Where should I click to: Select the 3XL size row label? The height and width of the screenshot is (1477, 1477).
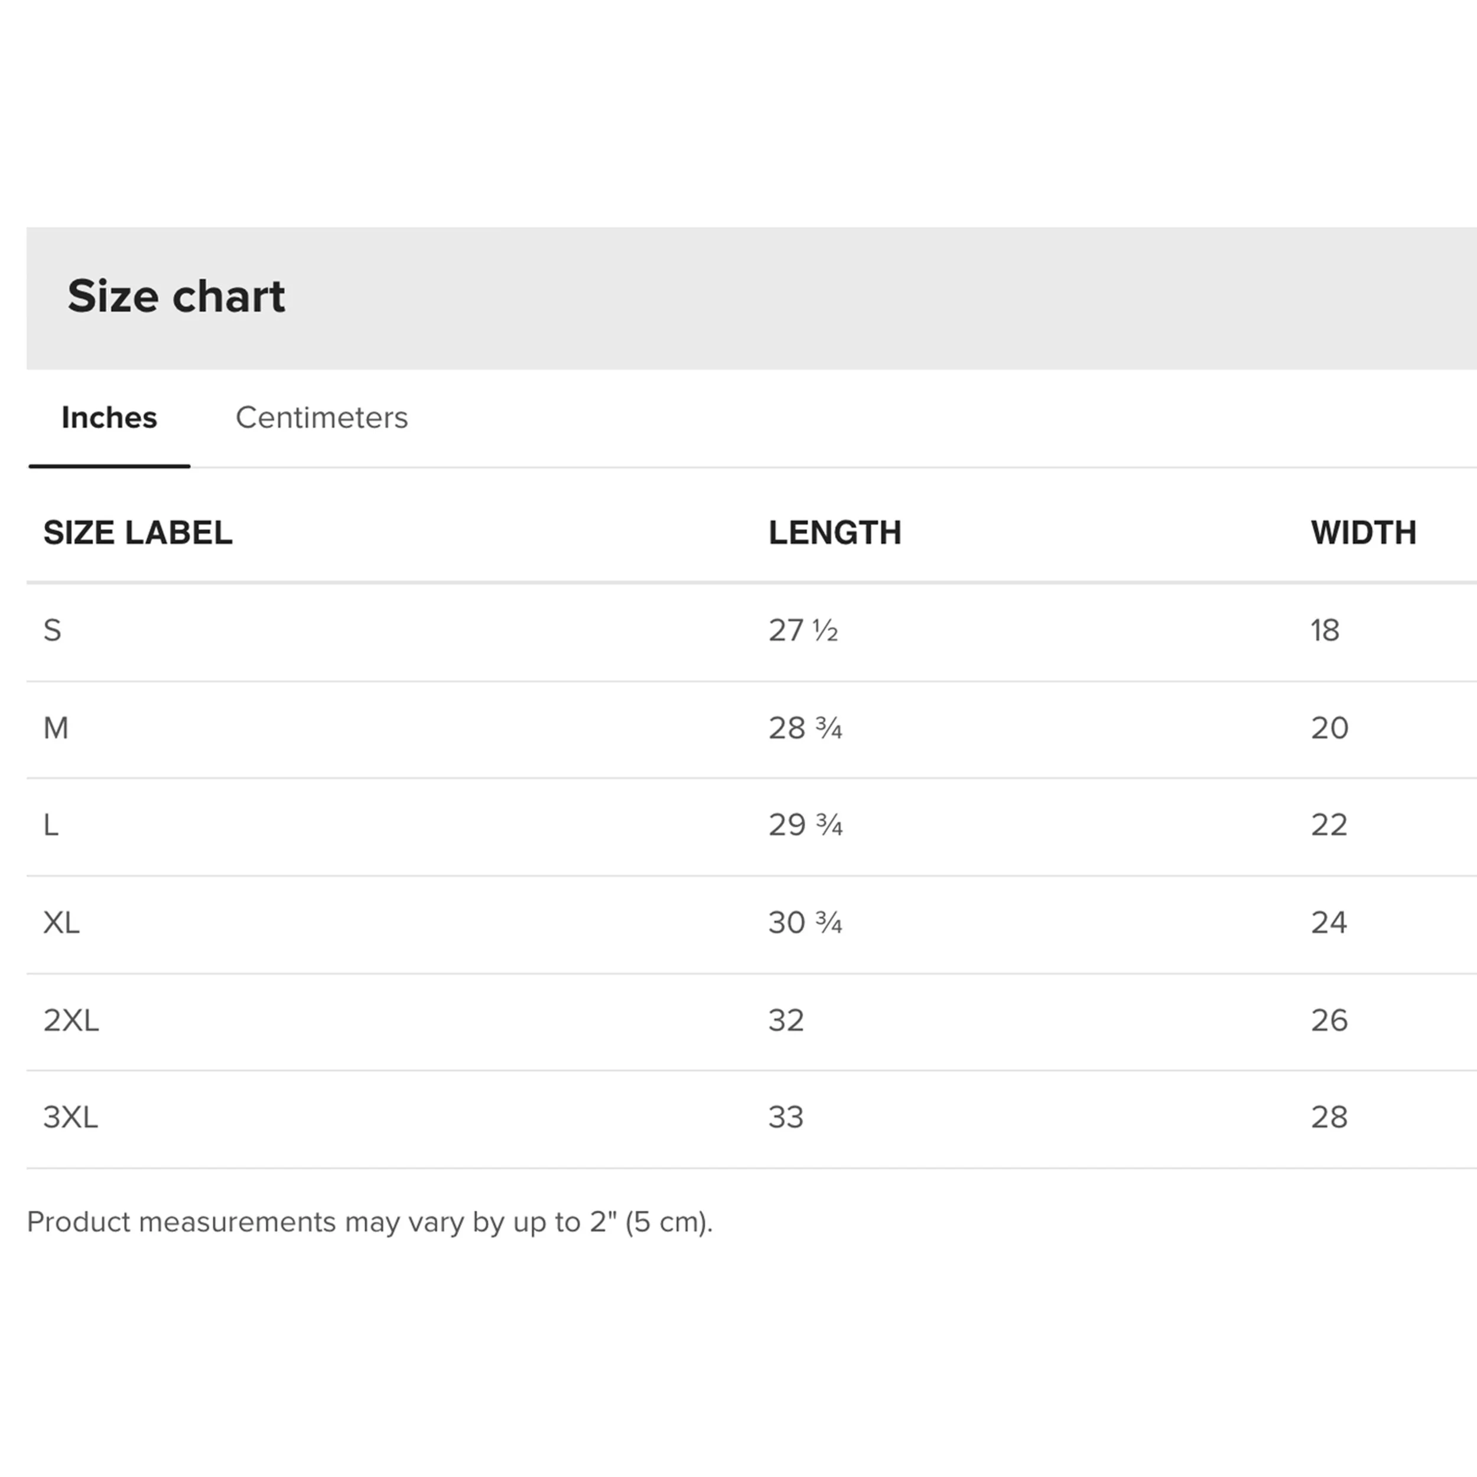[x=71, y=1118]
